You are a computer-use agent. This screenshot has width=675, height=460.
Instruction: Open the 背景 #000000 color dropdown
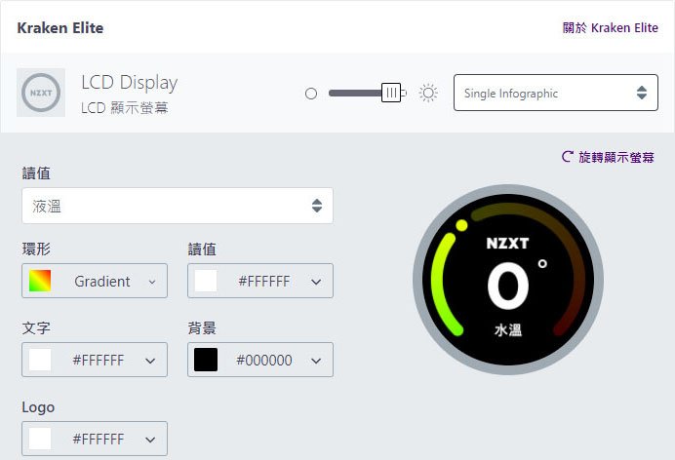(x=260, y=360)
